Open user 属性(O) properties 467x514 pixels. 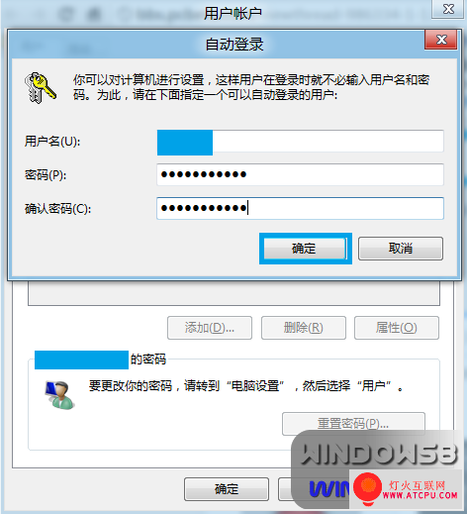click(x=397, y=328)
